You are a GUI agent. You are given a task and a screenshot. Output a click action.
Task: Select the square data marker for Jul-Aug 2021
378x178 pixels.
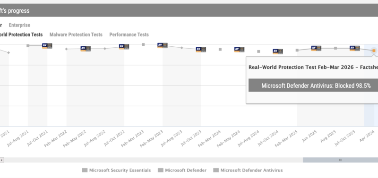[28, 46]
